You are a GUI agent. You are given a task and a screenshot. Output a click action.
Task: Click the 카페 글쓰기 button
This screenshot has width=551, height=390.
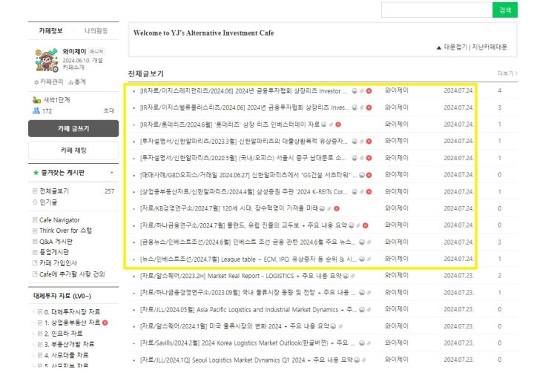pyautogui.click(x=73, y=128)
